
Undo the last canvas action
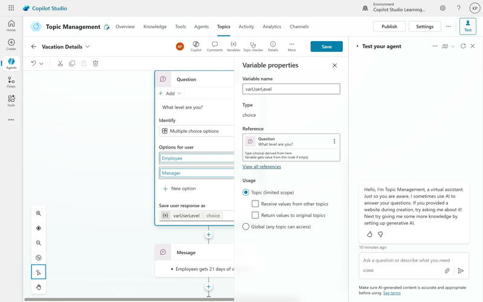tap(34, 63)
